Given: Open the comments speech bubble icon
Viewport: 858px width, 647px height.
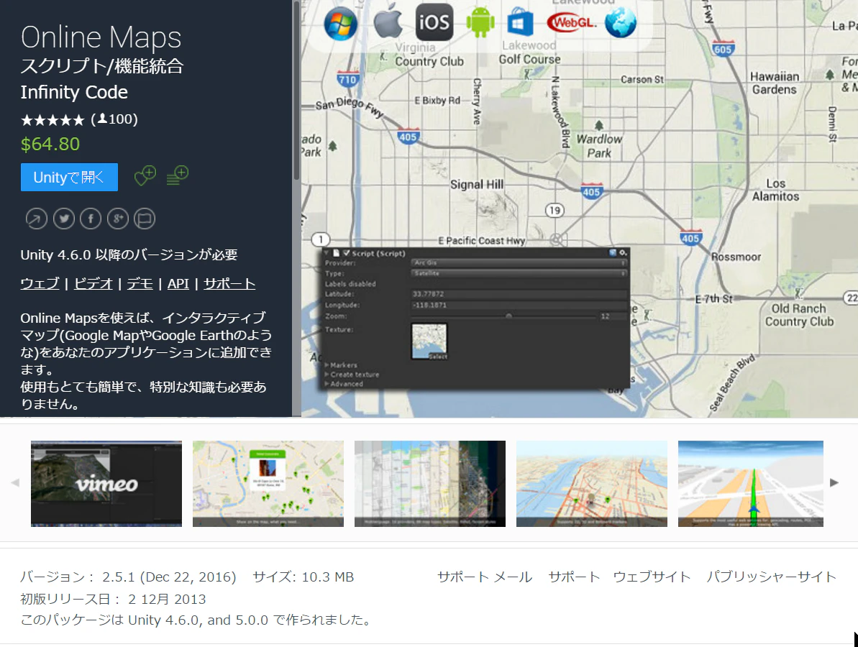Looking at the screenshot, I should point(145,219).
